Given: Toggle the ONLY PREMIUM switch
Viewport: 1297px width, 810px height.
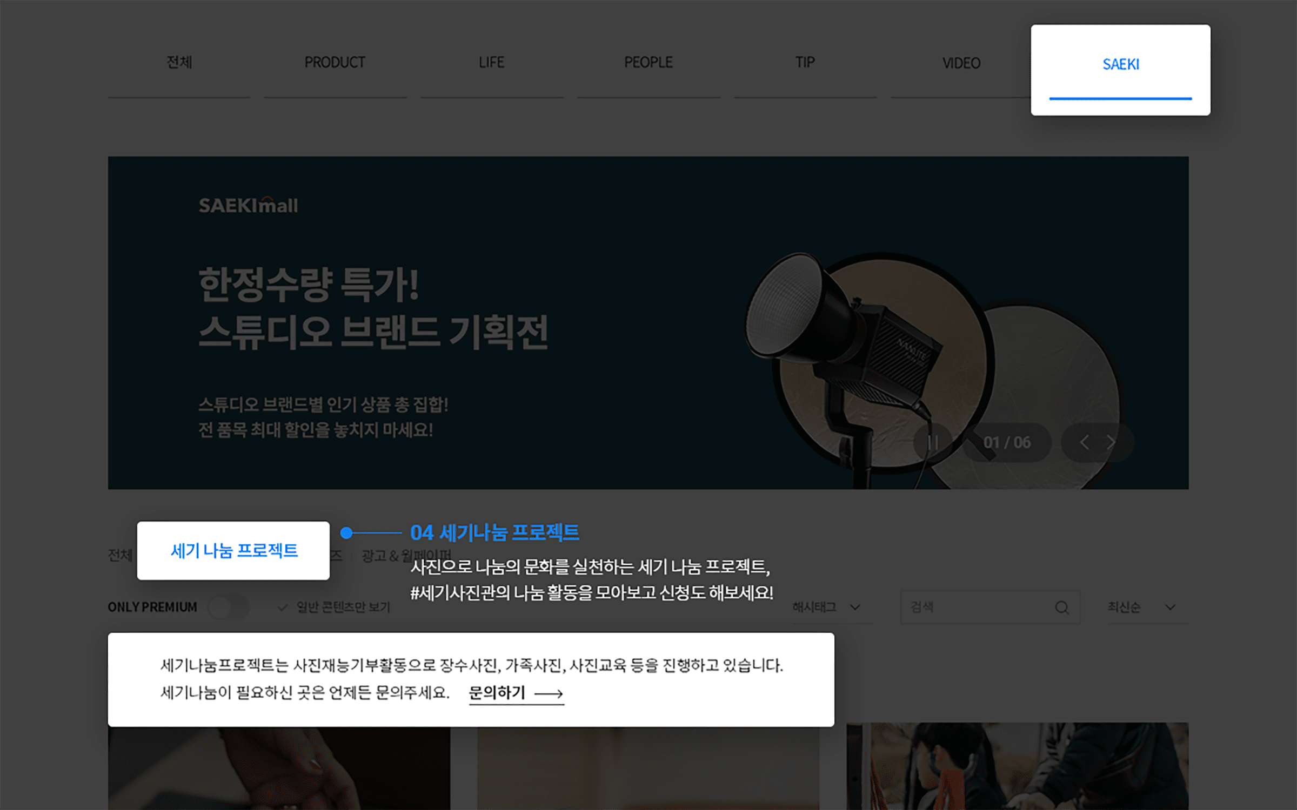Looking at the screenshot, I should [x=228, y=607].
